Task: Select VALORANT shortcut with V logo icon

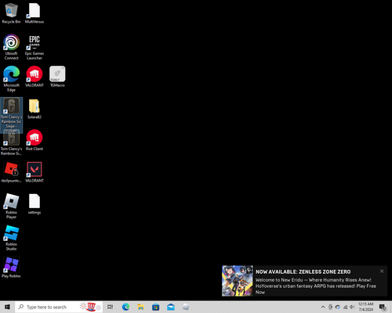Action: click(x=34, y=172)
